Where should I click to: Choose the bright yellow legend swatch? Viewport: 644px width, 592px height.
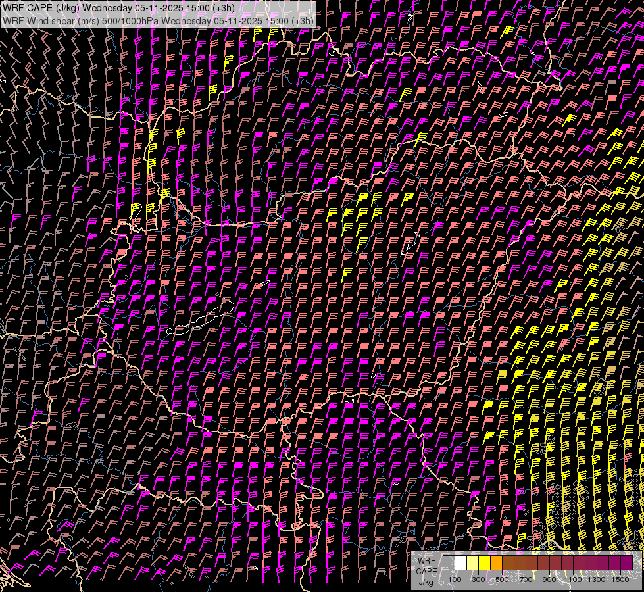[484, 563]
